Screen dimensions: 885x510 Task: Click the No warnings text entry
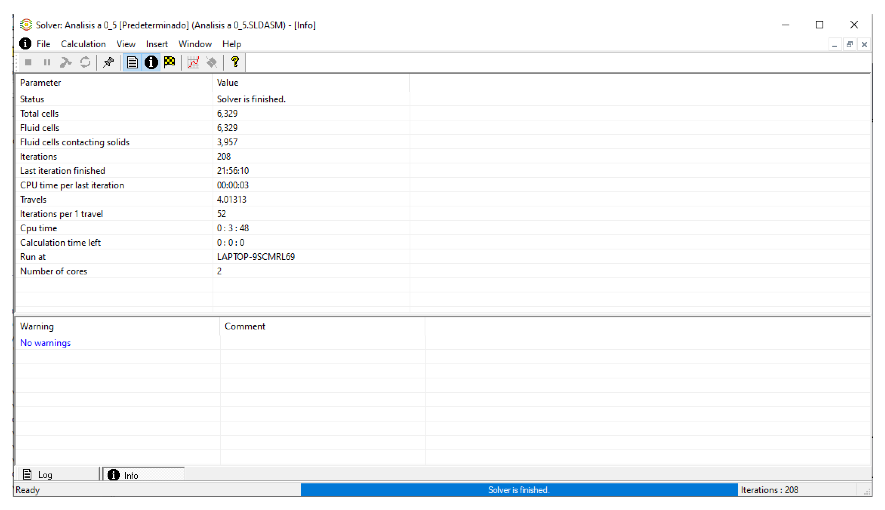tap(45, 343)
